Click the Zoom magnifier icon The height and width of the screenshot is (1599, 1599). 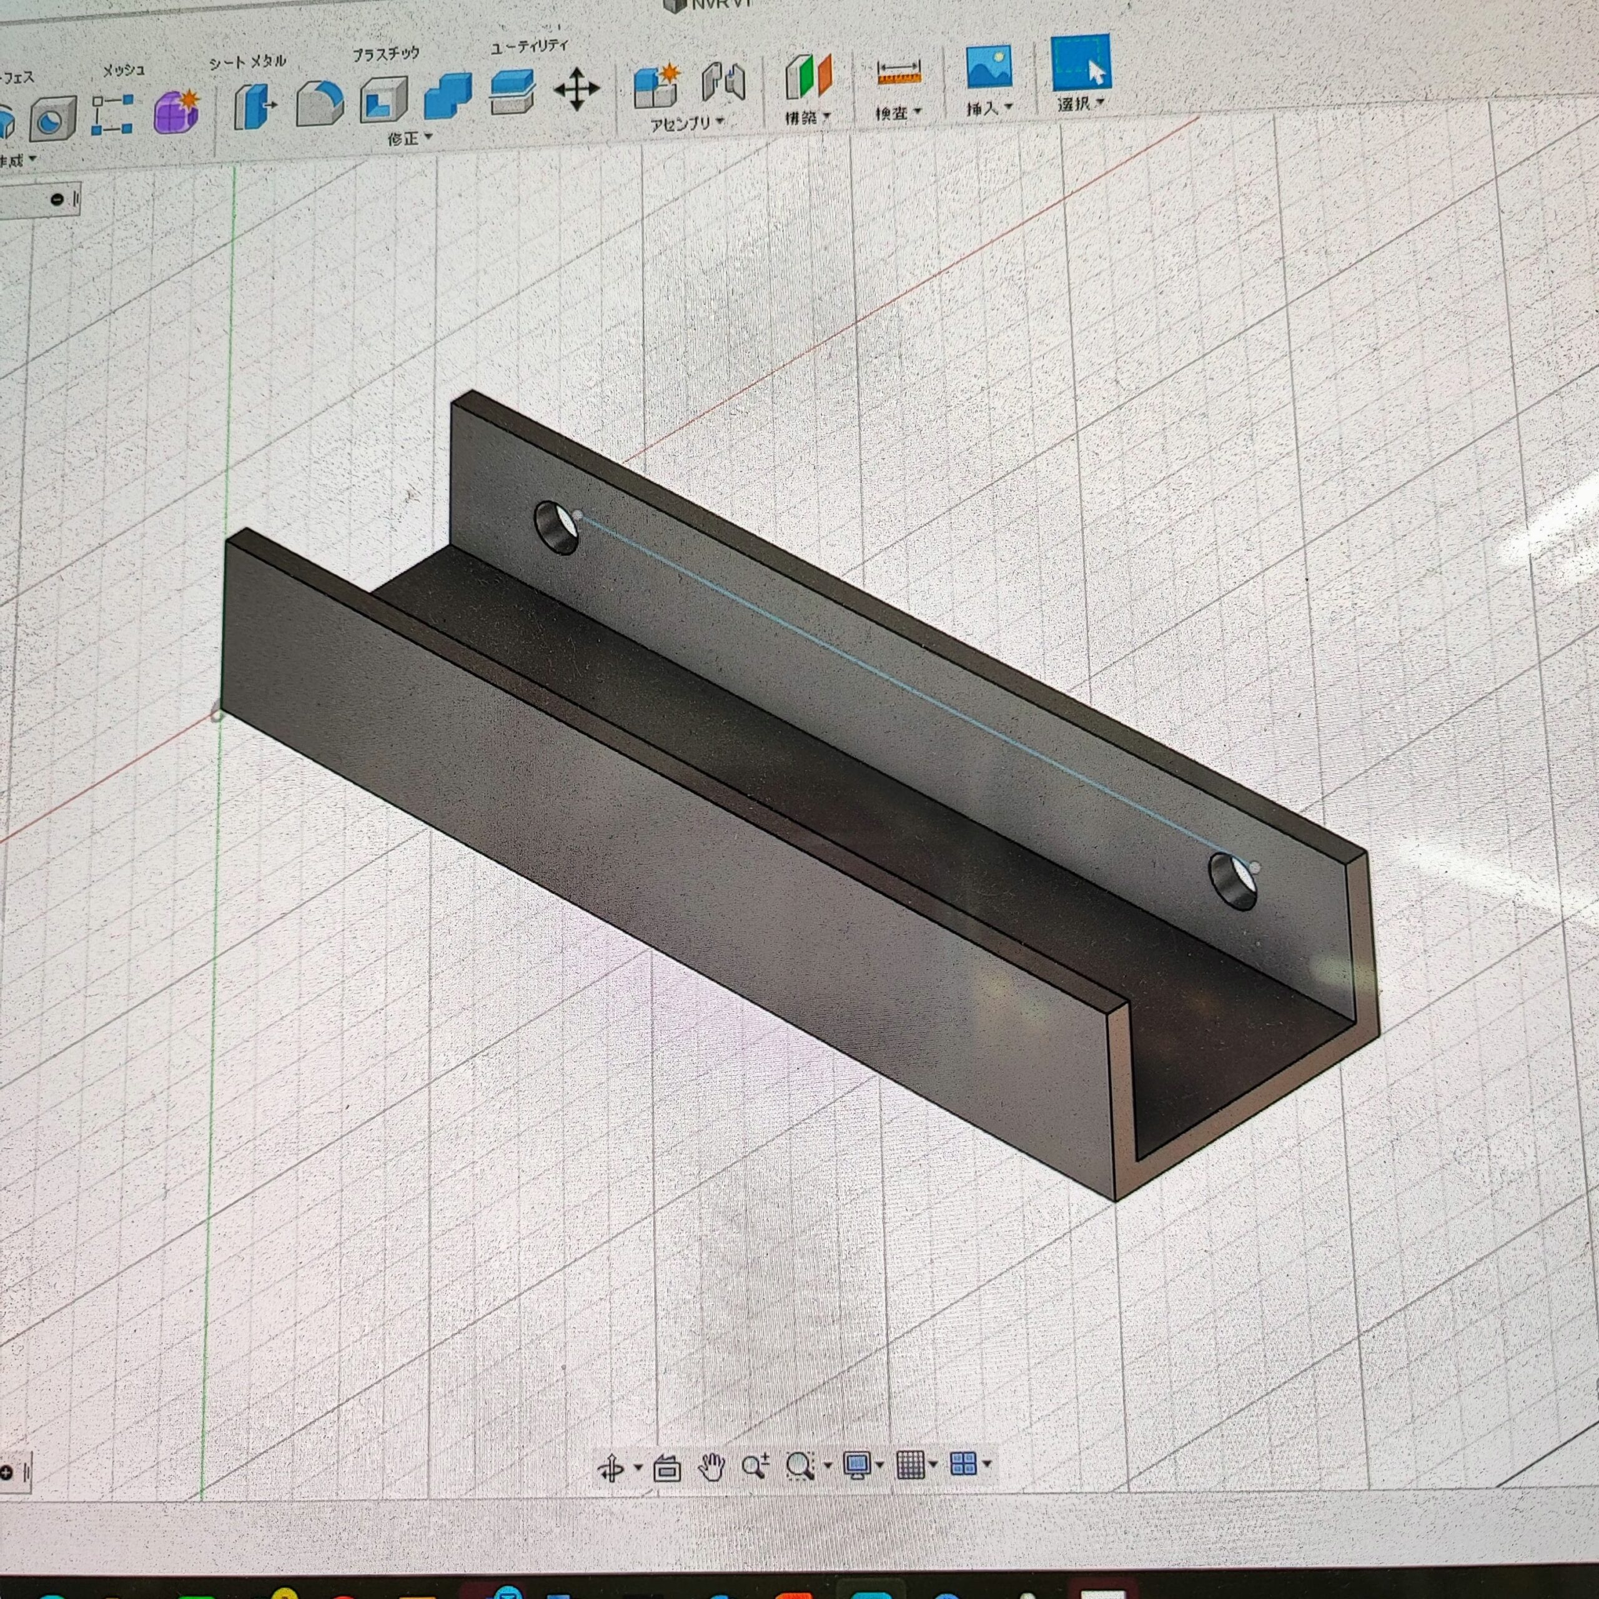[x=755, y=1467]
